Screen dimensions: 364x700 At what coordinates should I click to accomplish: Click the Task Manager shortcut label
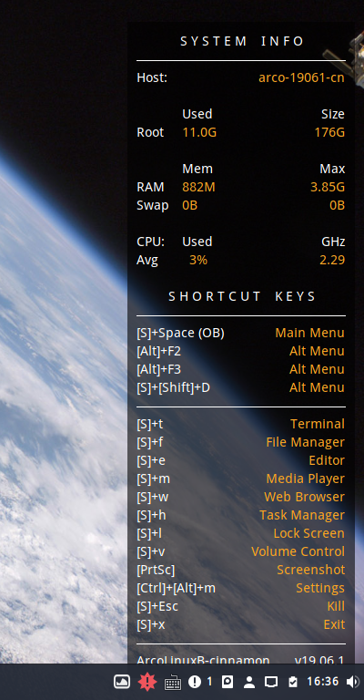click(302, 516)
